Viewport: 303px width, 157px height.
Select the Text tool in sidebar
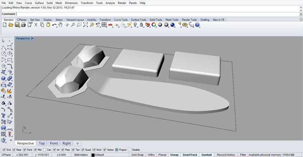(x=3, y=115)
